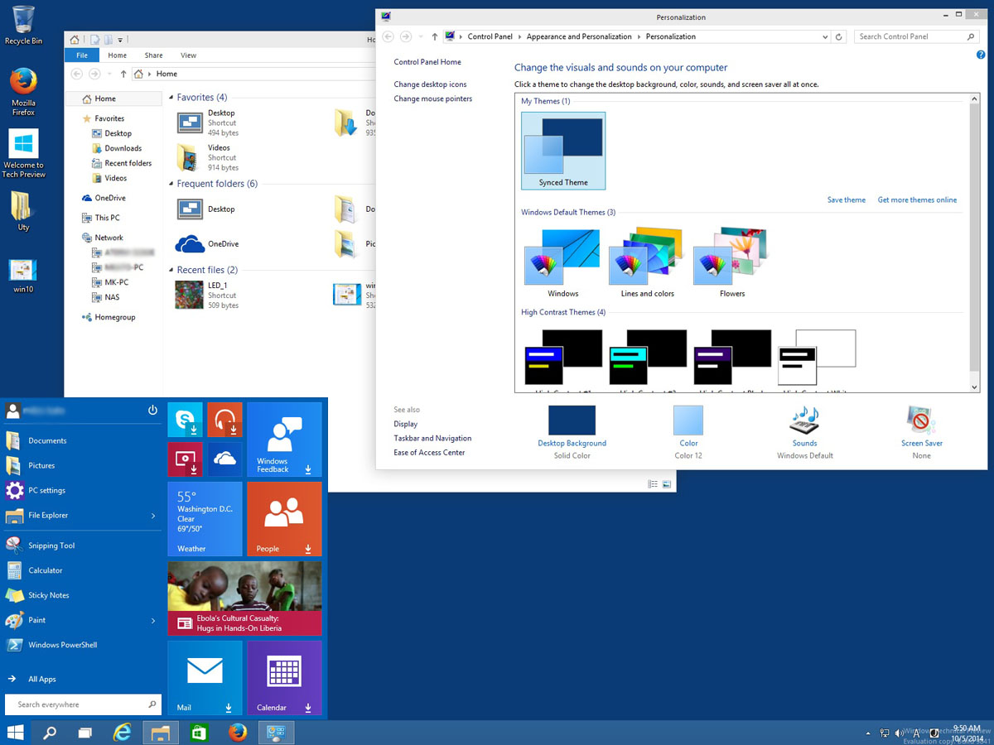Image resolution: width=994 pixels, height=745 pixels.
Task: Collapse the Frequent folders (6) group
Action: (171, 184)
